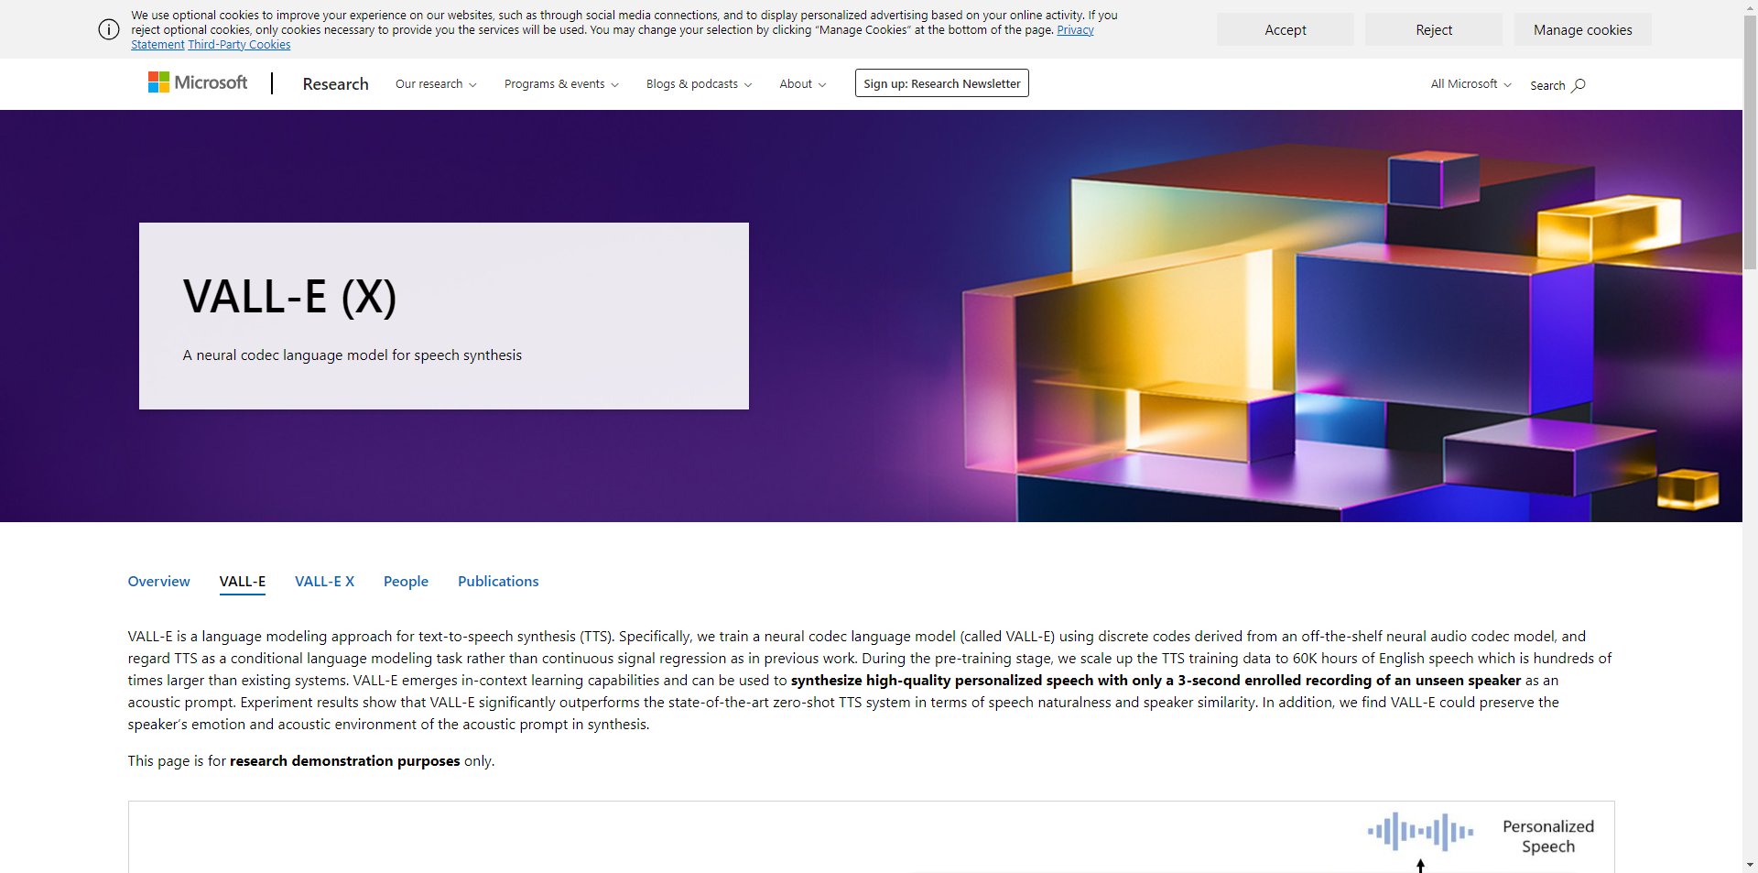Accept optional cookies
The width and height of the screenshot is (1758, 873).
pyautogui.click(x=1286, y=29)
